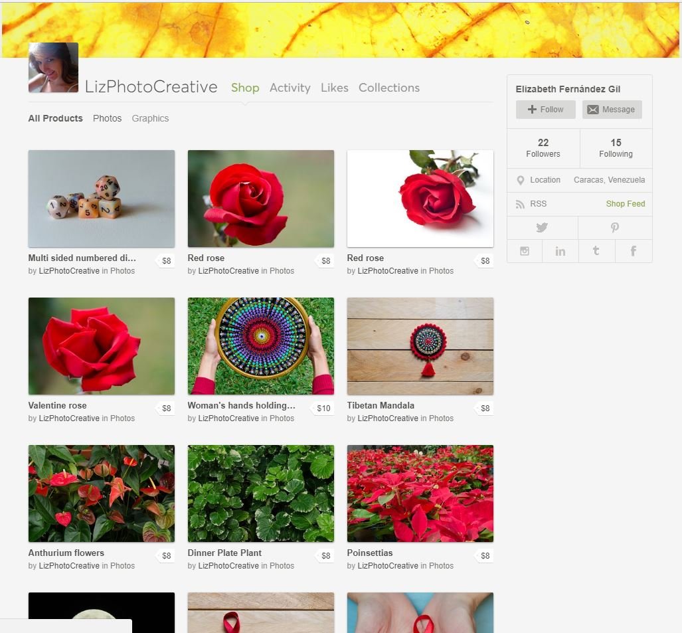Select the All Products filter

(55, 118)
